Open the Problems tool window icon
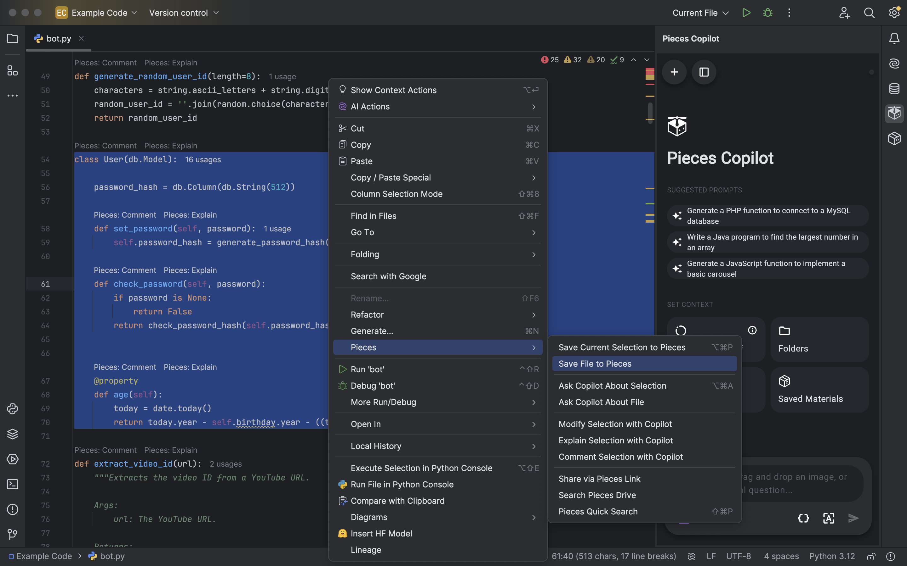The width and height of the screenshot is (907, 566). [12, 509]
